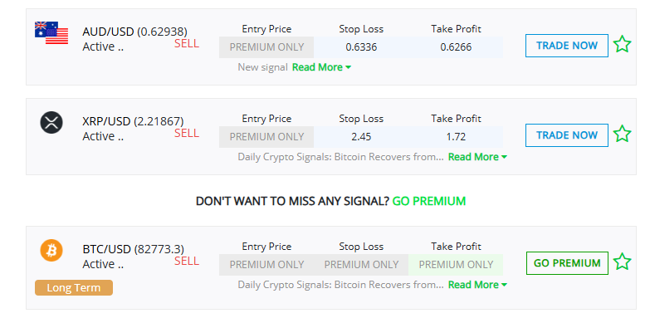645x318 pixels.
Task: Click the AUD/USD flags icon
Action: click(x=51, y=33)
